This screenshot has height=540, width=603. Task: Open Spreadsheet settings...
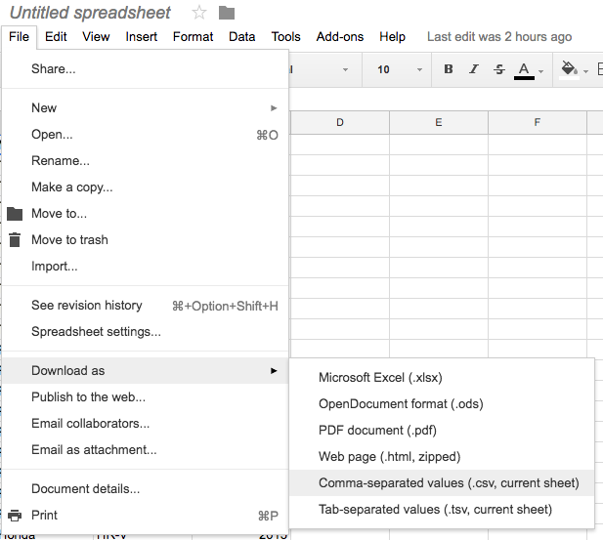pyautogui.click(x=145, y=332)
